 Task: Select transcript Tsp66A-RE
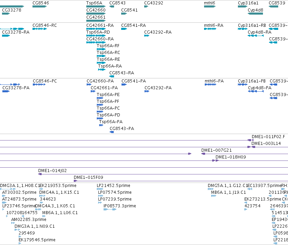click(101, 63)
